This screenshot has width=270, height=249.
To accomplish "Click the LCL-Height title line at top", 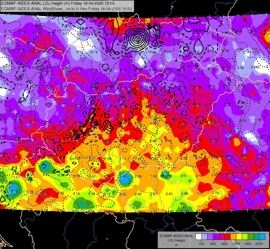I will tap(58, 3).
